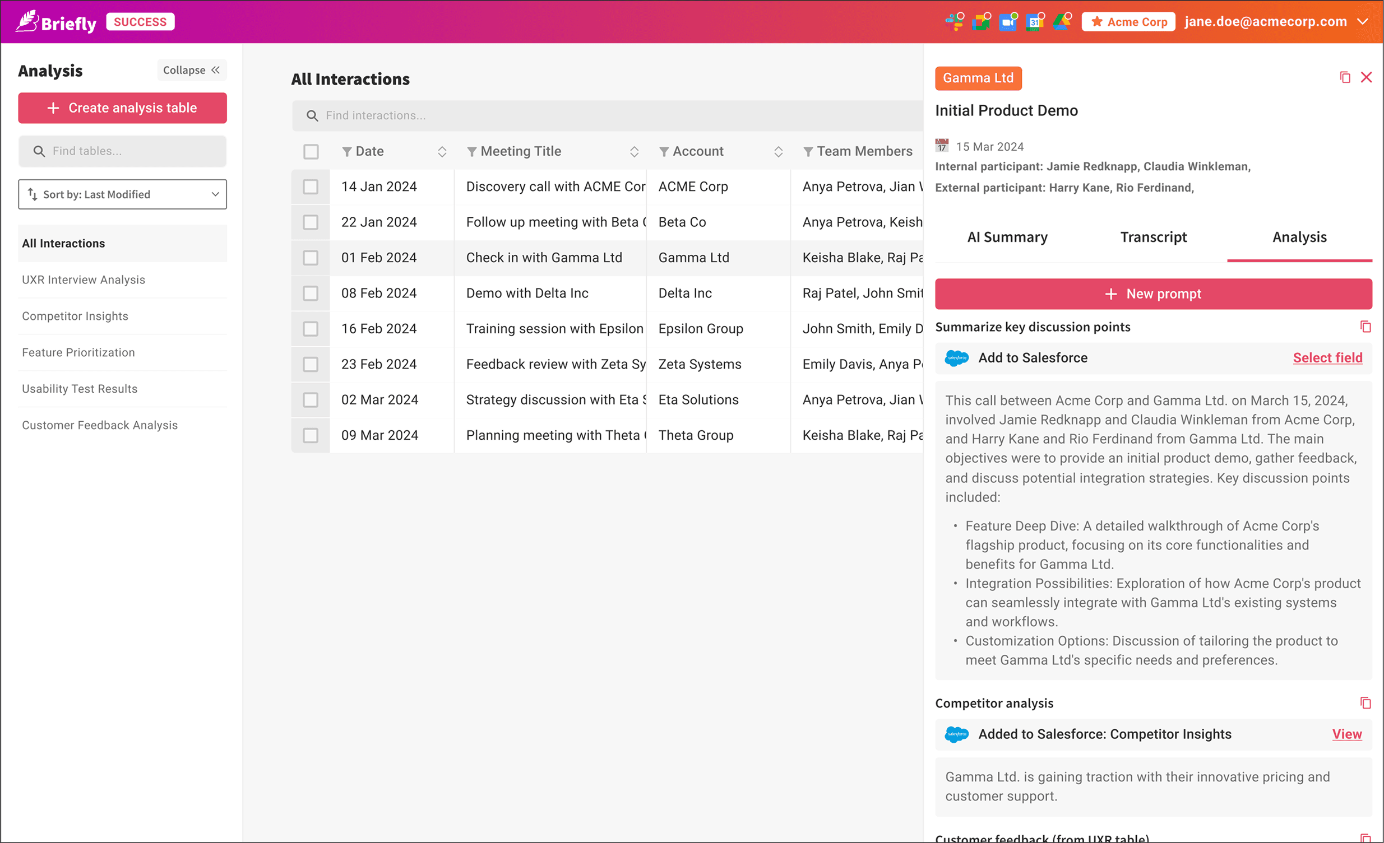Click the Google Drive integration icon

pyautogui.click(x=1061, y=22)
